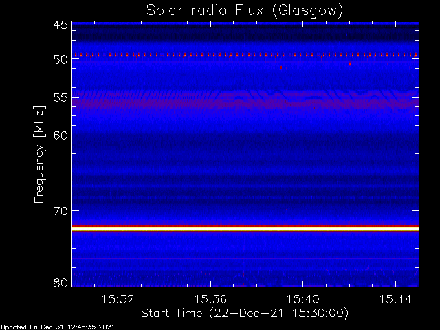This screenshot has width=440, height=330.
Task: Click the 15:44 time axis label
Action: (x=396, y=299)
